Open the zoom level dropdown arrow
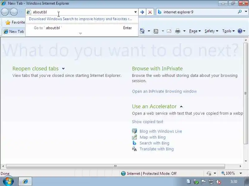249x186 pixels. [x=241, y=173]
